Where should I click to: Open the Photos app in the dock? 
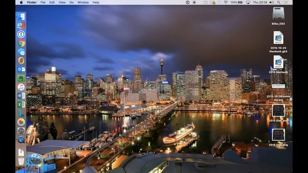(21, 122)
